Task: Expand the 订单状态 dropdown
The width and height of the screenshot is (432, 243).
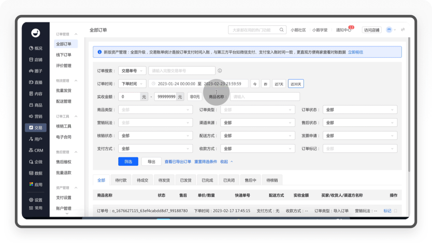Action: coord(360,110)
